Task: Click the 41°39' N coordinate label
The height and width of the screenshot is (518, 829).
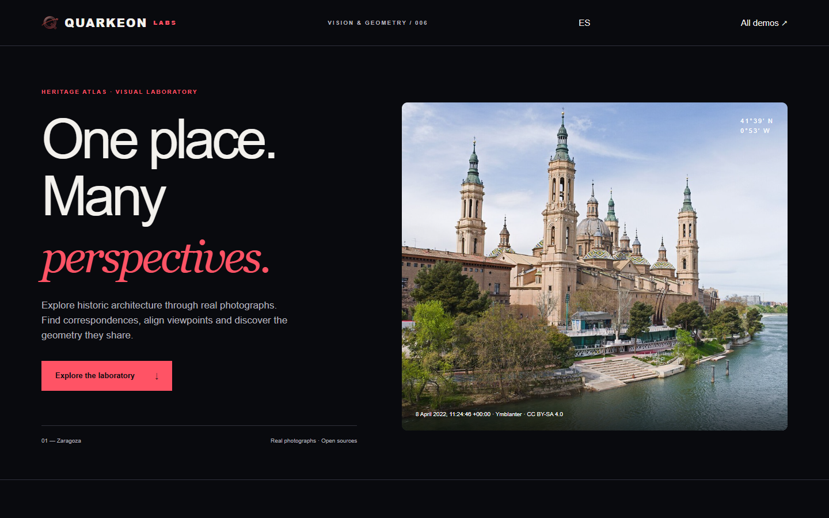Action: 756,121
